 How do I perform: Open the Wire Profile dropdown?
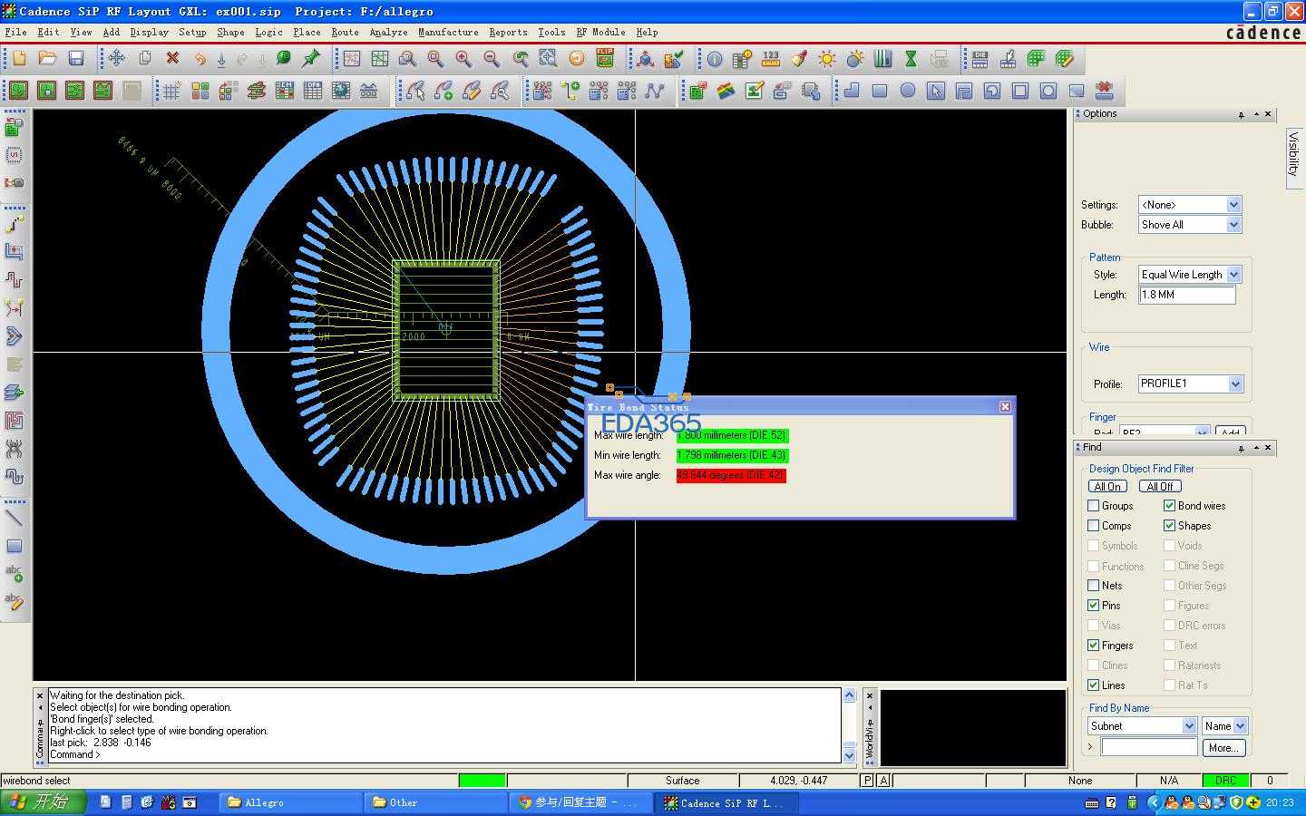coord(1235,384)
